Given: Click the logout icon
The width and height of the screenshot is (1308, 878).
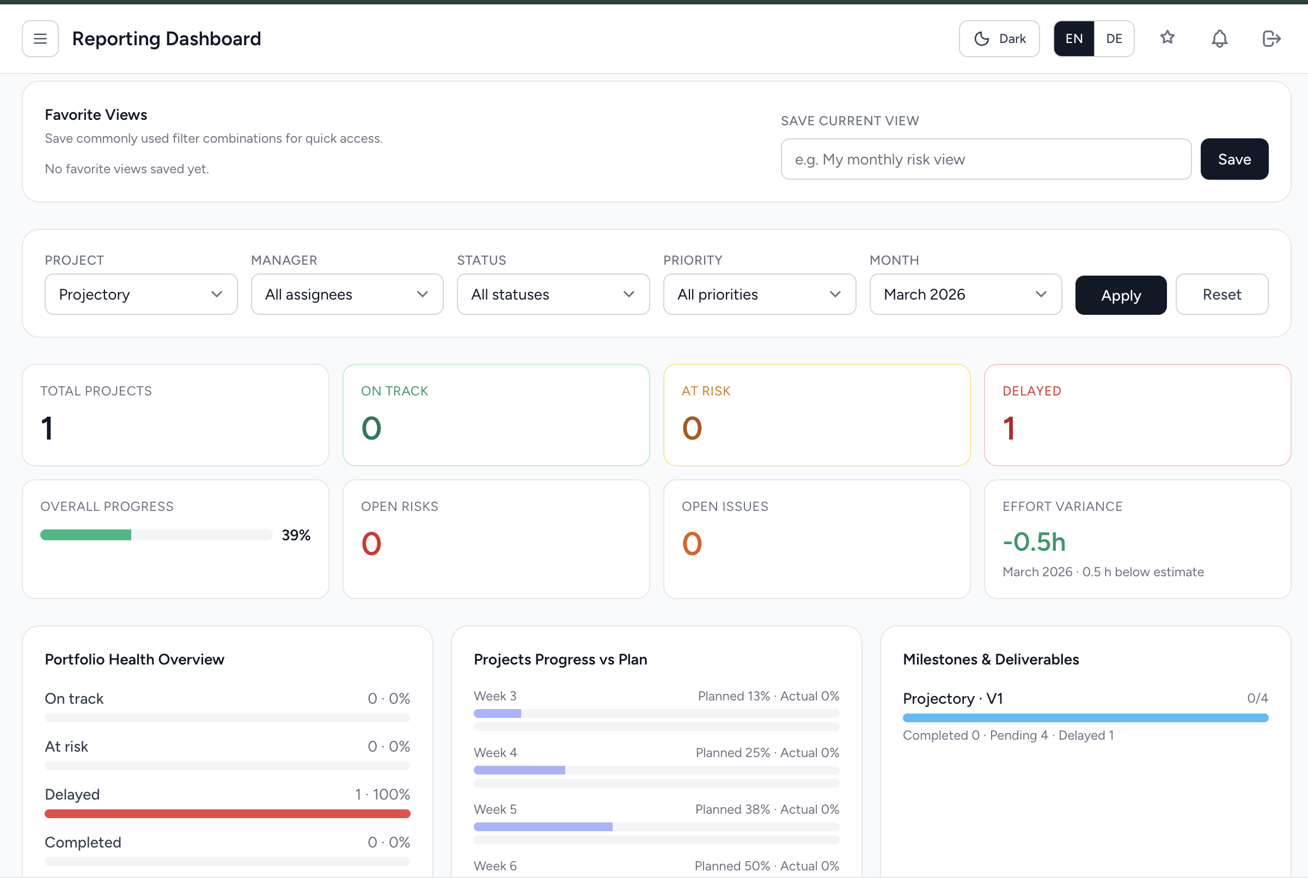Looking at the screenshot, I should pos(1272,39).
